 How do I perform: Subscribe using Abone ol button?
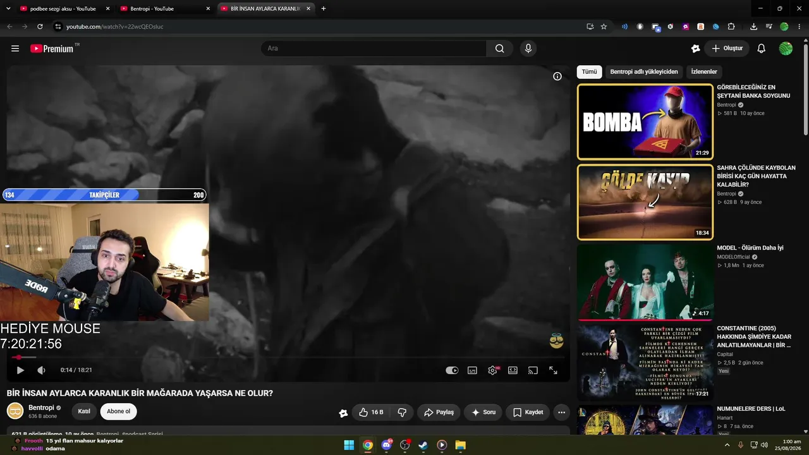pyautogui.click(x=118, y=411)
